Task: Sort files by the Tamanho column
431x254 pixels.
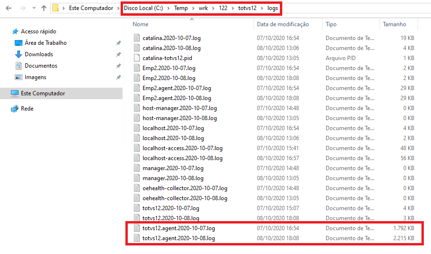Action: tap(394, 24)
